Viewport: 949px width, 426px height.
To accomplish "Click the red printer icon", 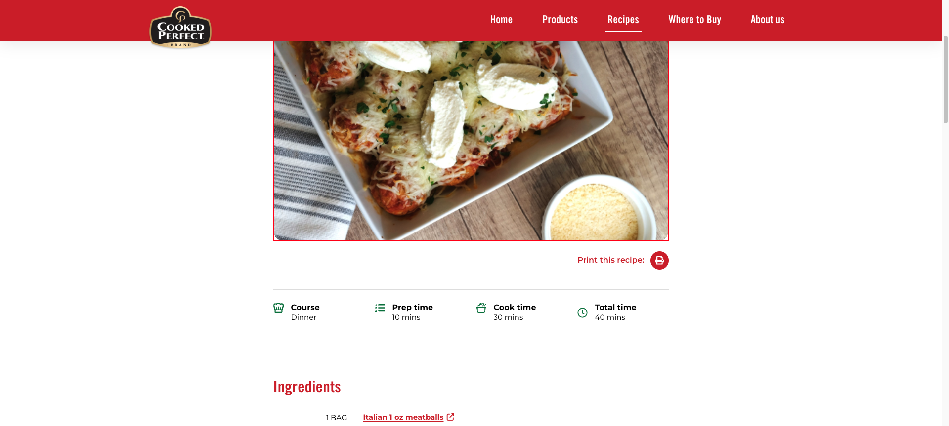I will pos(659,260).
